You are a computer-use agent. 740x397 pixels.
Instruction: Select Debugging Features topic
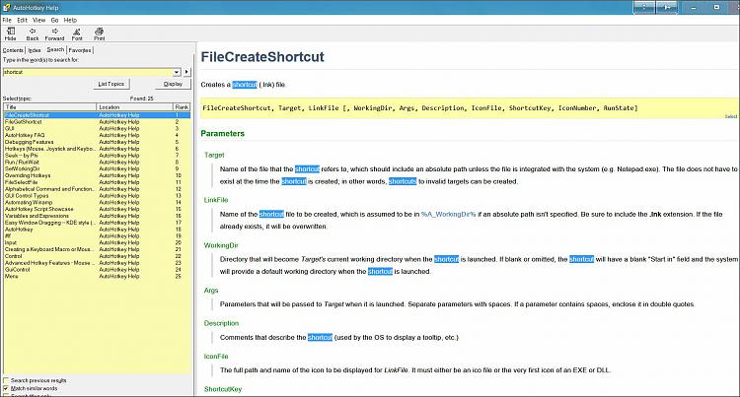(x=97, y=142)
